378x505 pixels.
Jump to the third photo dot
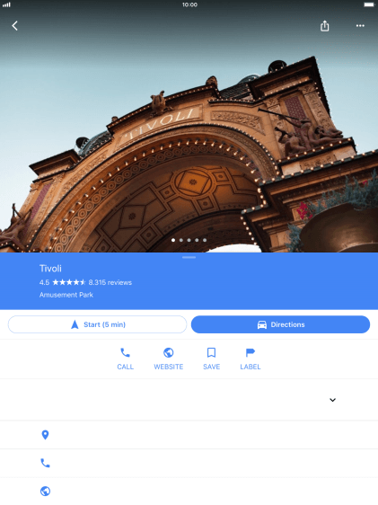tap(189, 240)
